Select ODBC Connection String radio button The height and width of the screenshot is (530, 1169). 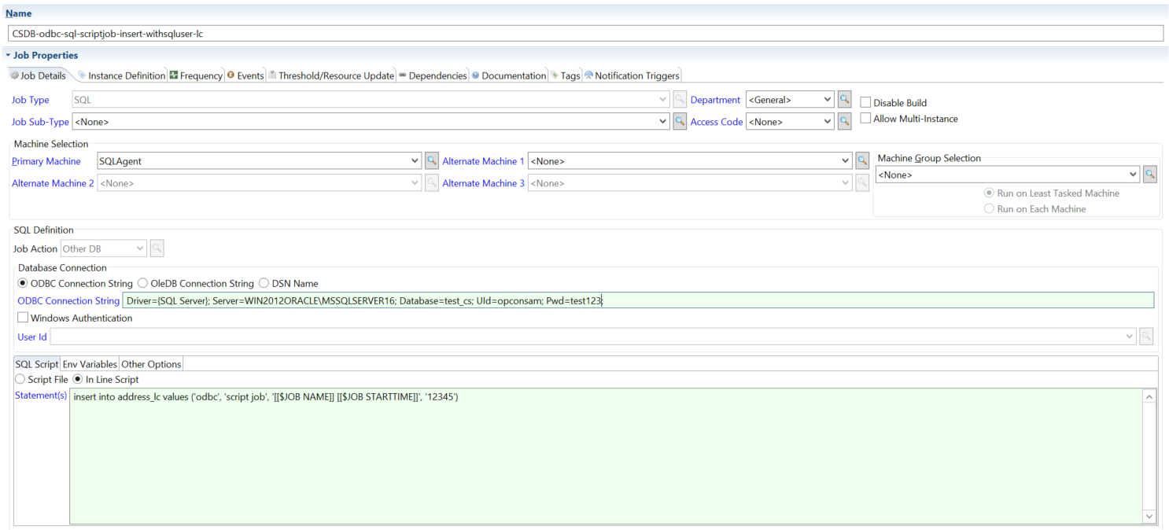23,283
